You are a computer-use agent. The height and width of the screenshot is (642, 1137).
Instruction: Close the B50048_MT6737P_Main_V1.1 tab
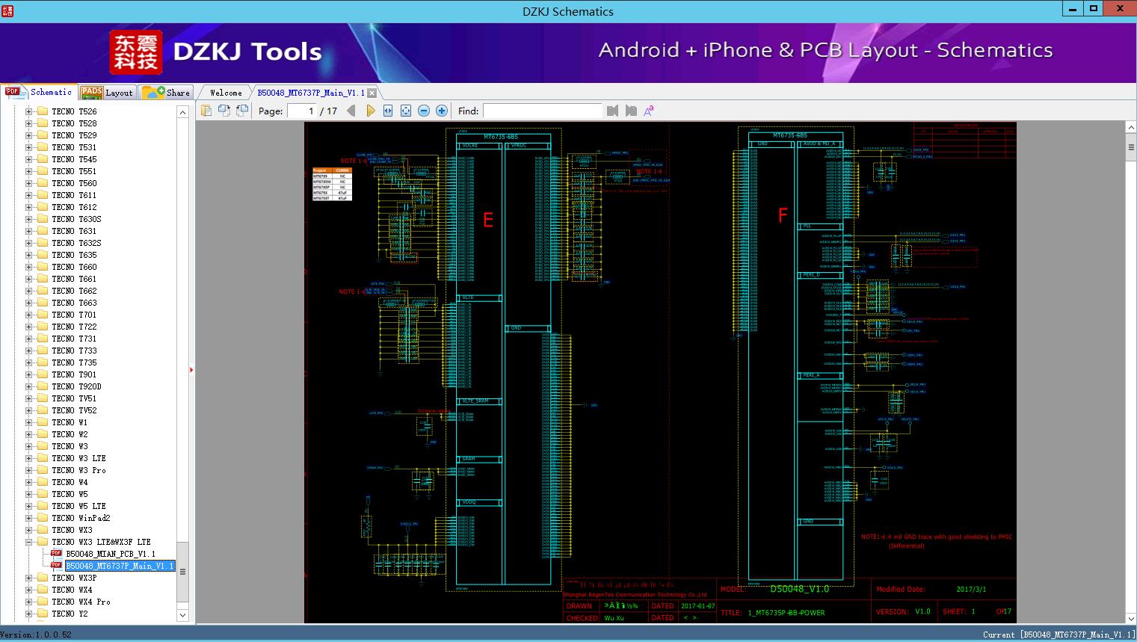[x=372, y=93]
